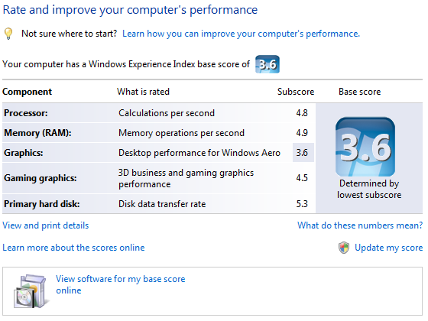
Task: Open Learn more about the scores online
Action: click(73, 248)
